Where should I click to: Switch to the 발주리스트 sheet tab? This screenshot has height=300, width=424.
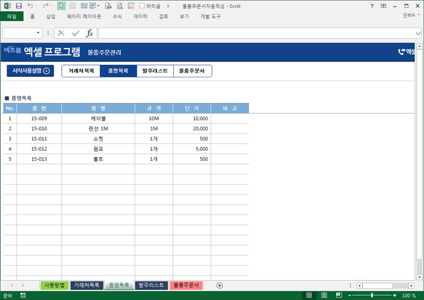pyautogui.click(x=151, y=285)
